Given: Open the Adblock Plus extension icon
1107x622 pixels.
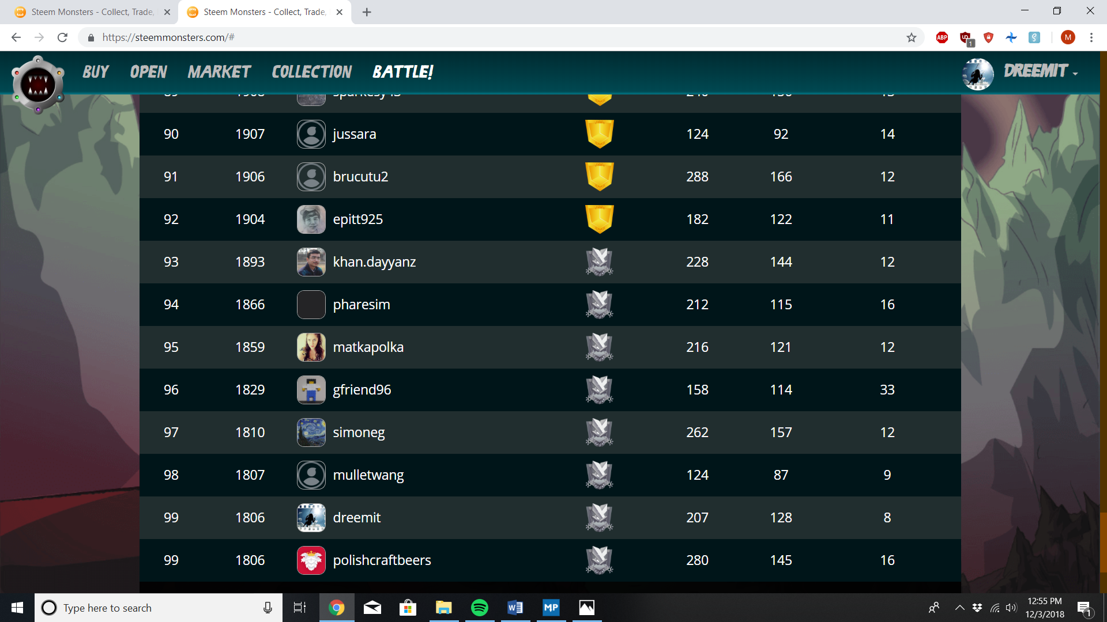Looking at the screenshot, I should click(x=942, y=37).
